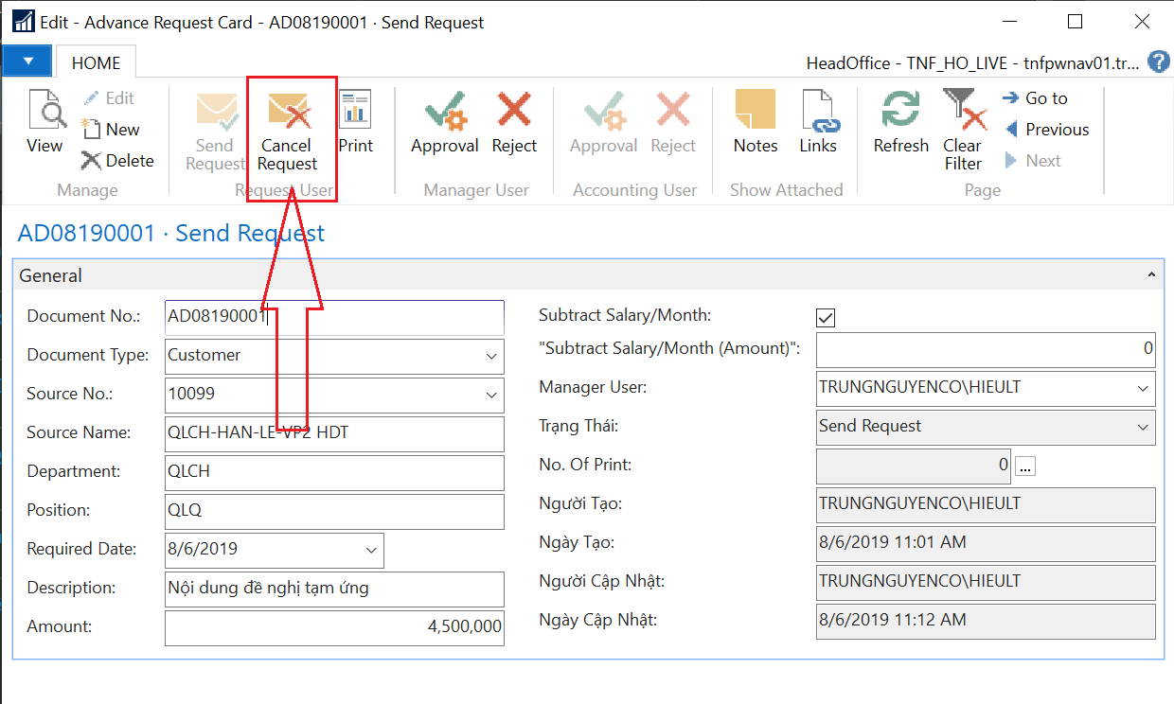Click the No. Of Print field

[914, 466]
